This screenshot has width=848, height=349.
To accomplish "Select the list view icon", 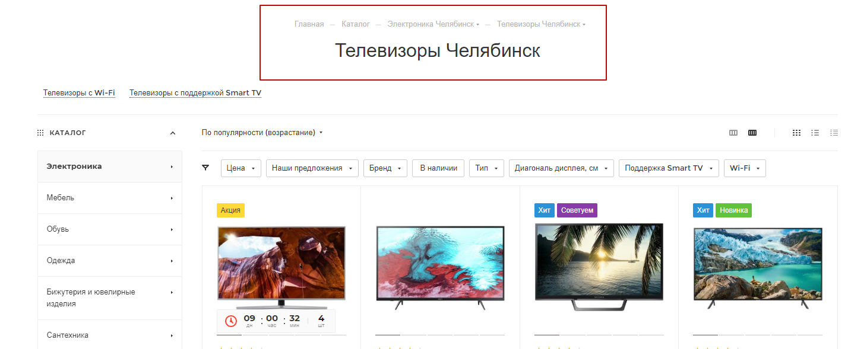I will 815,133.
